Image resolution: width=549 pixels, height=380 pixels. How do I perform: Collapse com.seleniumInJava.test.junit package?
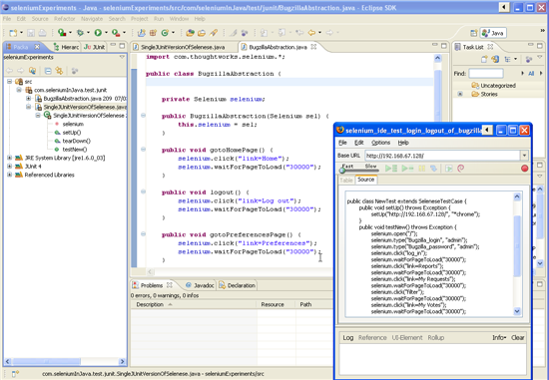(x=19, y=90)
